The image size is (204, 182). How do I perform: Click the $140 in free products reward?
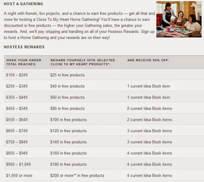coord(68,142)
